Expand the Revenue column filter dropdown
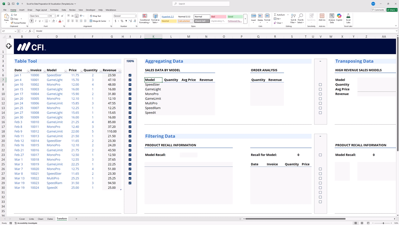This screenshot has width=399, height=225. pos(120,71)
